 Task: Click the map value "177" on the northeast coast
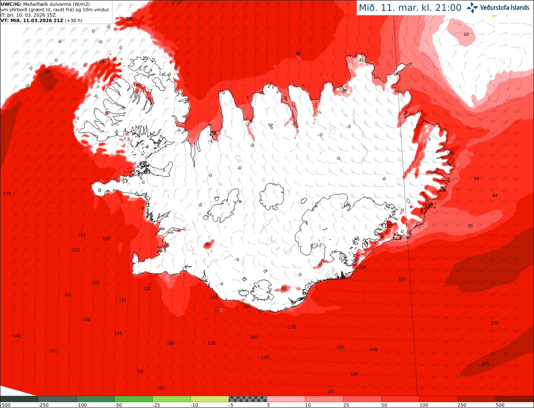(419, 126)
